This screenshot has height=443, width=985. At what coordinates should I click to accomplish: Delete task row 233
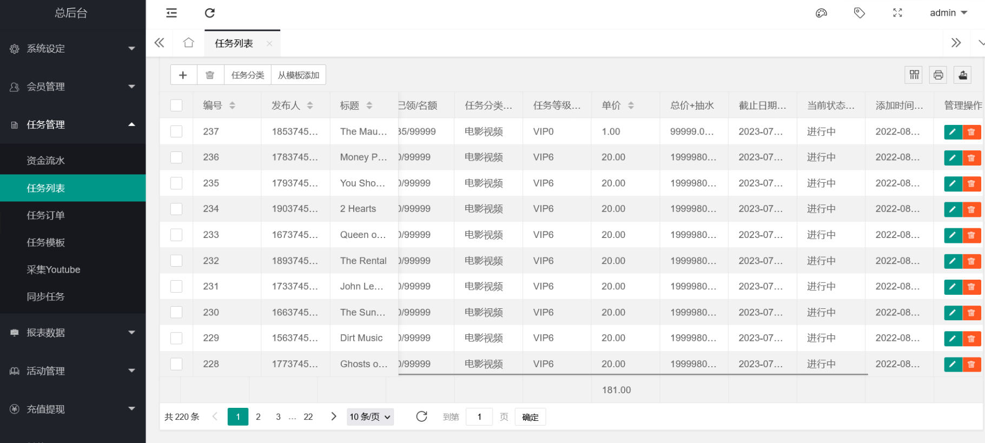[x=971, y=235]
